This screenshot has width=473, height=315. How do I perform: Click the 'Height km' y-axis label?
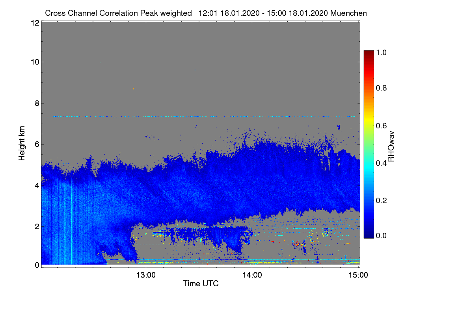pos(22,143)
